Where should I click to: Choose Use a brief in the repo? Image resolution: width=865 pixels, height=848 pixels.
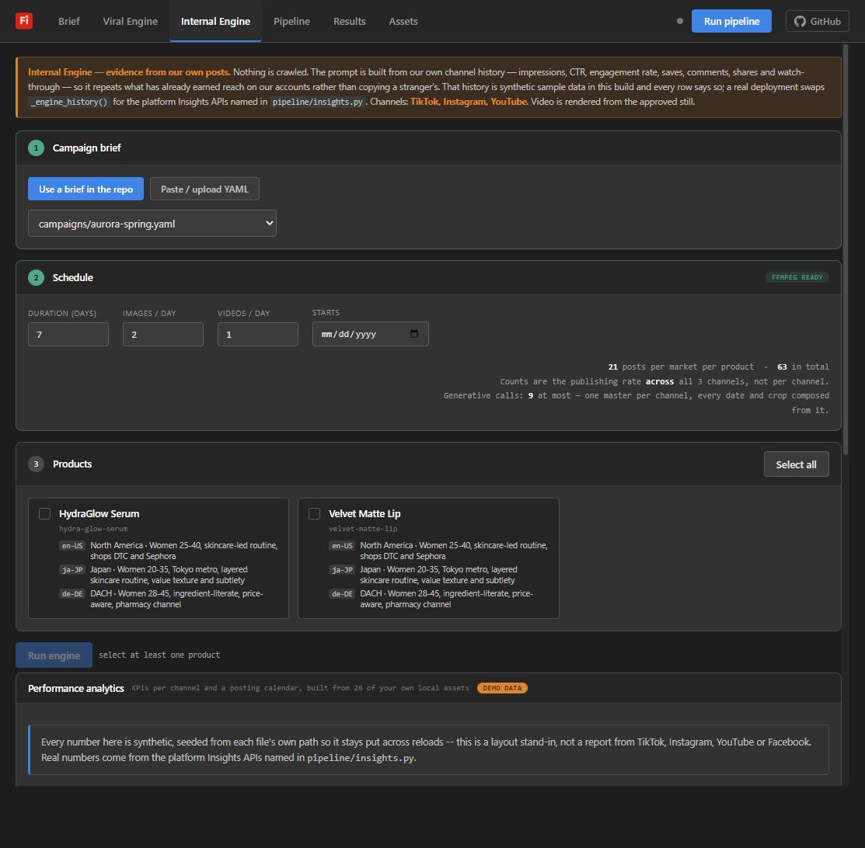click(x=86, y=189)
